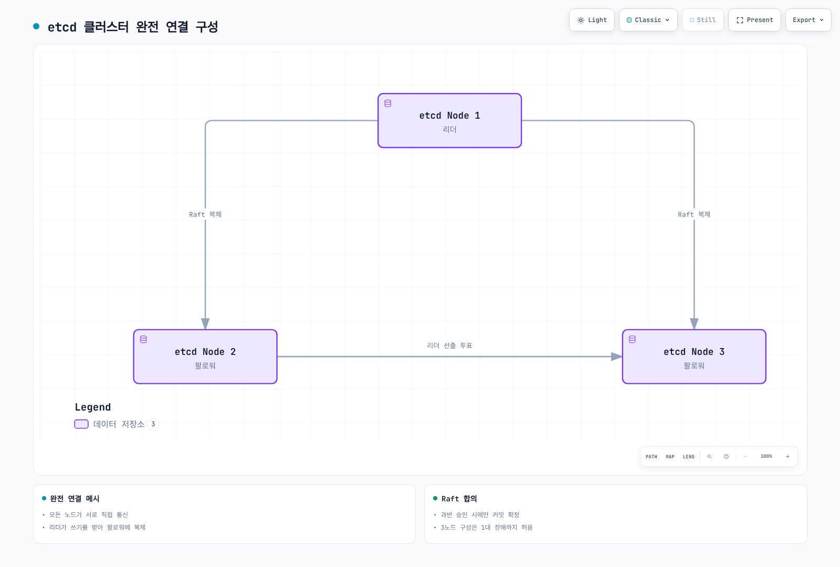The width and height of the screenshot is (840, 567).
Task: Click 모든 노드가 서로 직접 통신 bullet
Action: [x=89, y=515]
